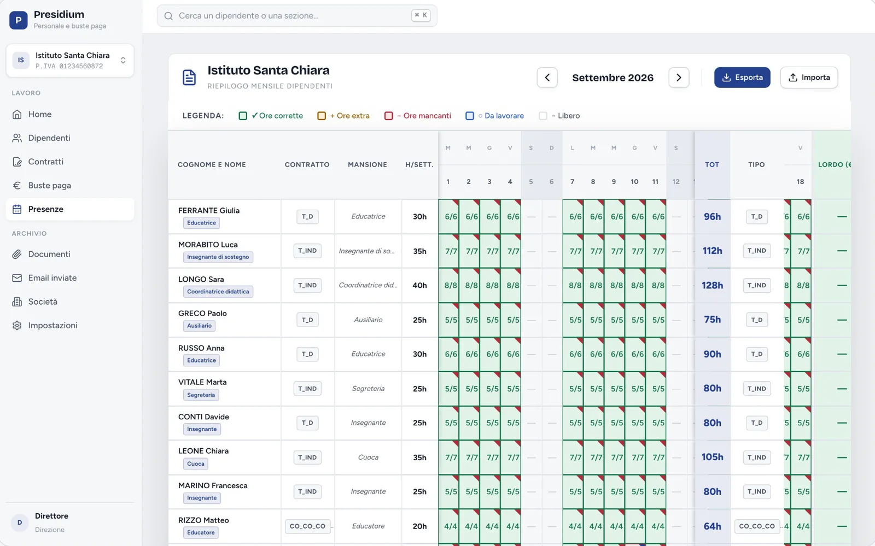Click COGNOME E NOME column header
The height and width of the screenshot is (546, 875).
212,164
